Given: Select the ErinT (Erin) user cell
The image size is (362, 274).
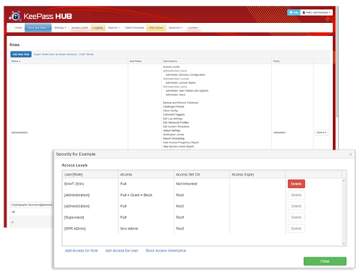Looking at the screenshot, I should coord(74,184).
